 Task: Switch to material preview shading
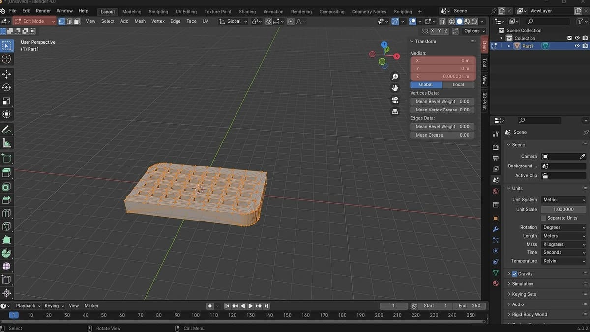(467, 21)
